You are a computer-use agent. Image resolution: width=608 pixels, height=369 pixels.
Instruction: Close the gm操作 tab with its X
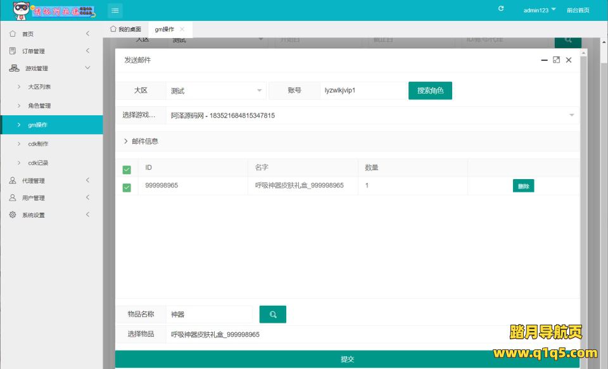(182, 29)
